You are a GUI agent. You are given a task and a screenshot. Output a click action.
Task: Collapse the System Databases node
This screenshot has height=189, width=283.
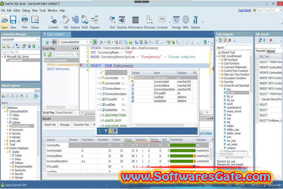[x=5, y=148]
